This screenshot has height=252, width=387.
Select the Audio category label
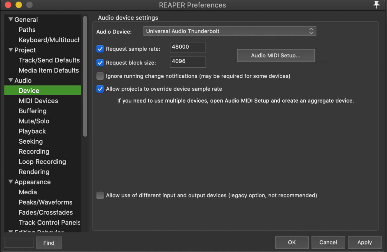point(23,81)
